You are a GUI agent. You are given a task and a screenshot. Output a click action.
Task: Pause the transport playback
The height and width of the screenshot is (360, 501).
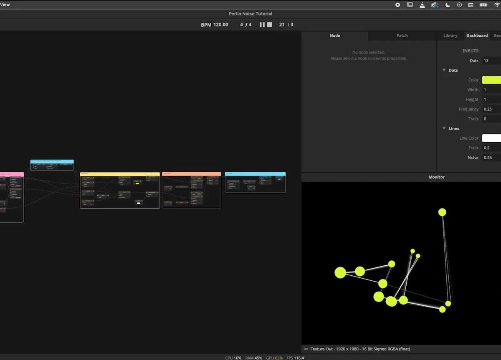click(262, 25)
